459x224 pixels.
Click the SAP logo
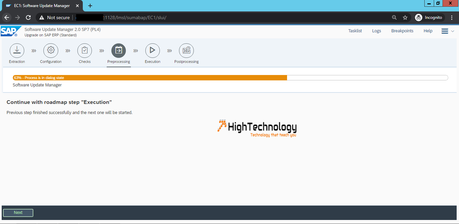(x=11, y=31)
